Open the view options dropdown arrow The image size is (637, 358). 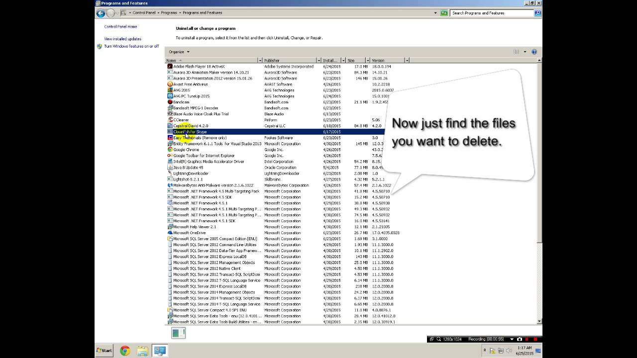525,52
